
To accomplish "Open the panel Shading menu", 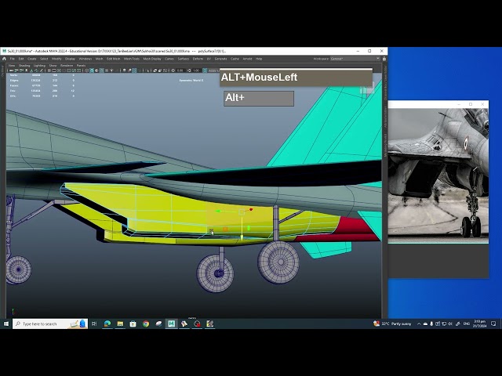I will point(24,65).
